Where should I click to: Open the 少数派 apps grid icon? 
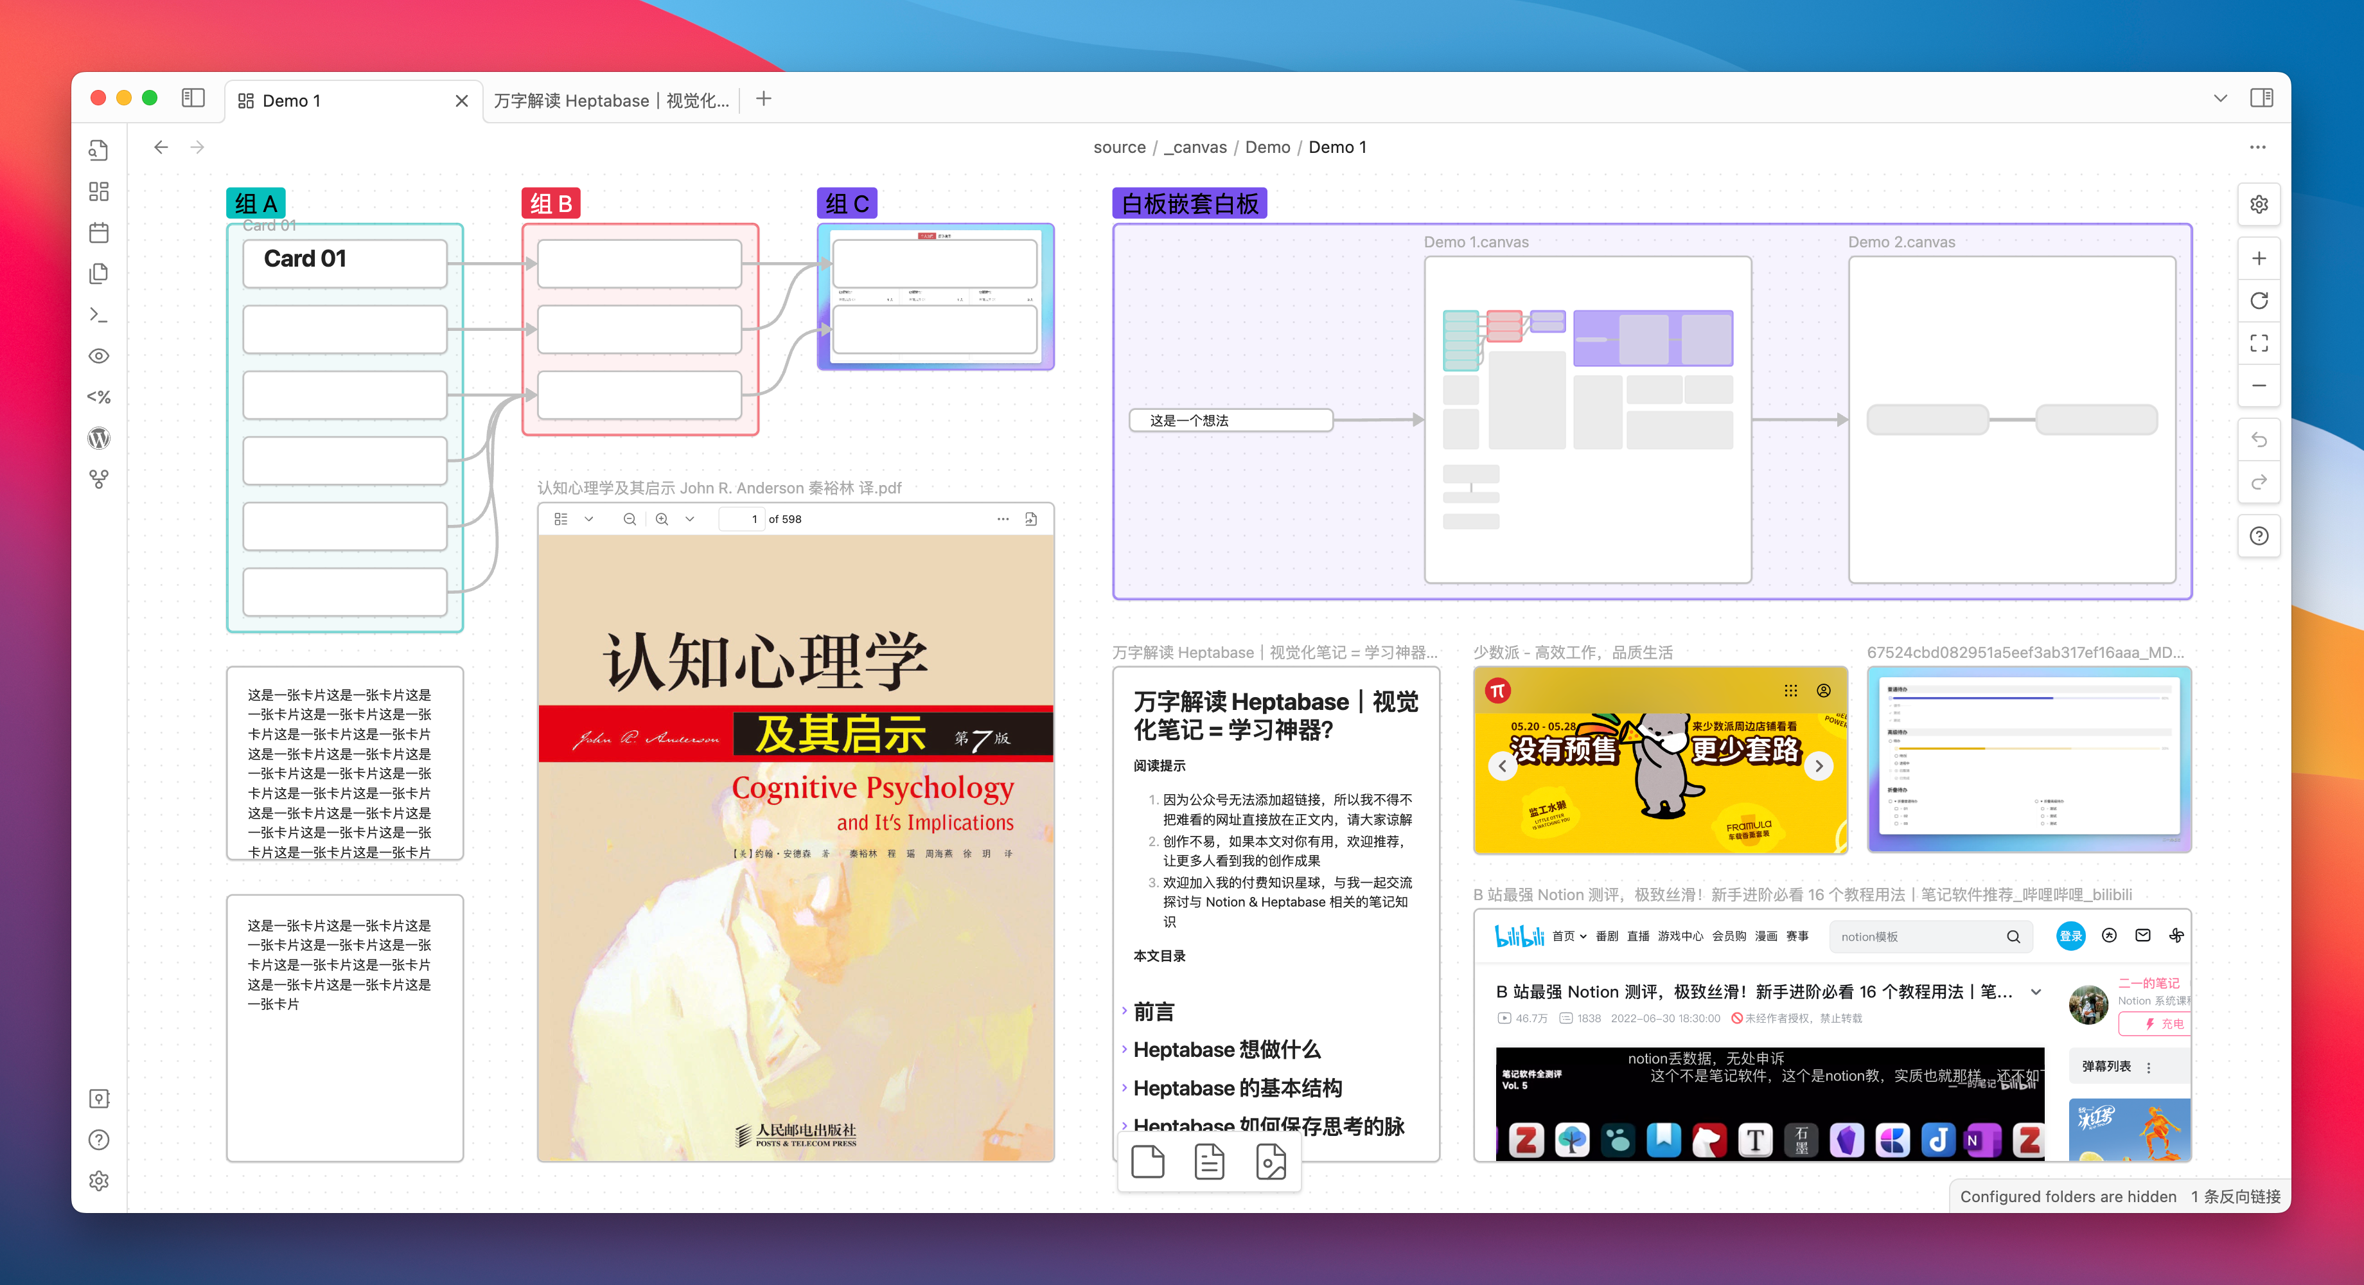click(x=1790, y=690)
